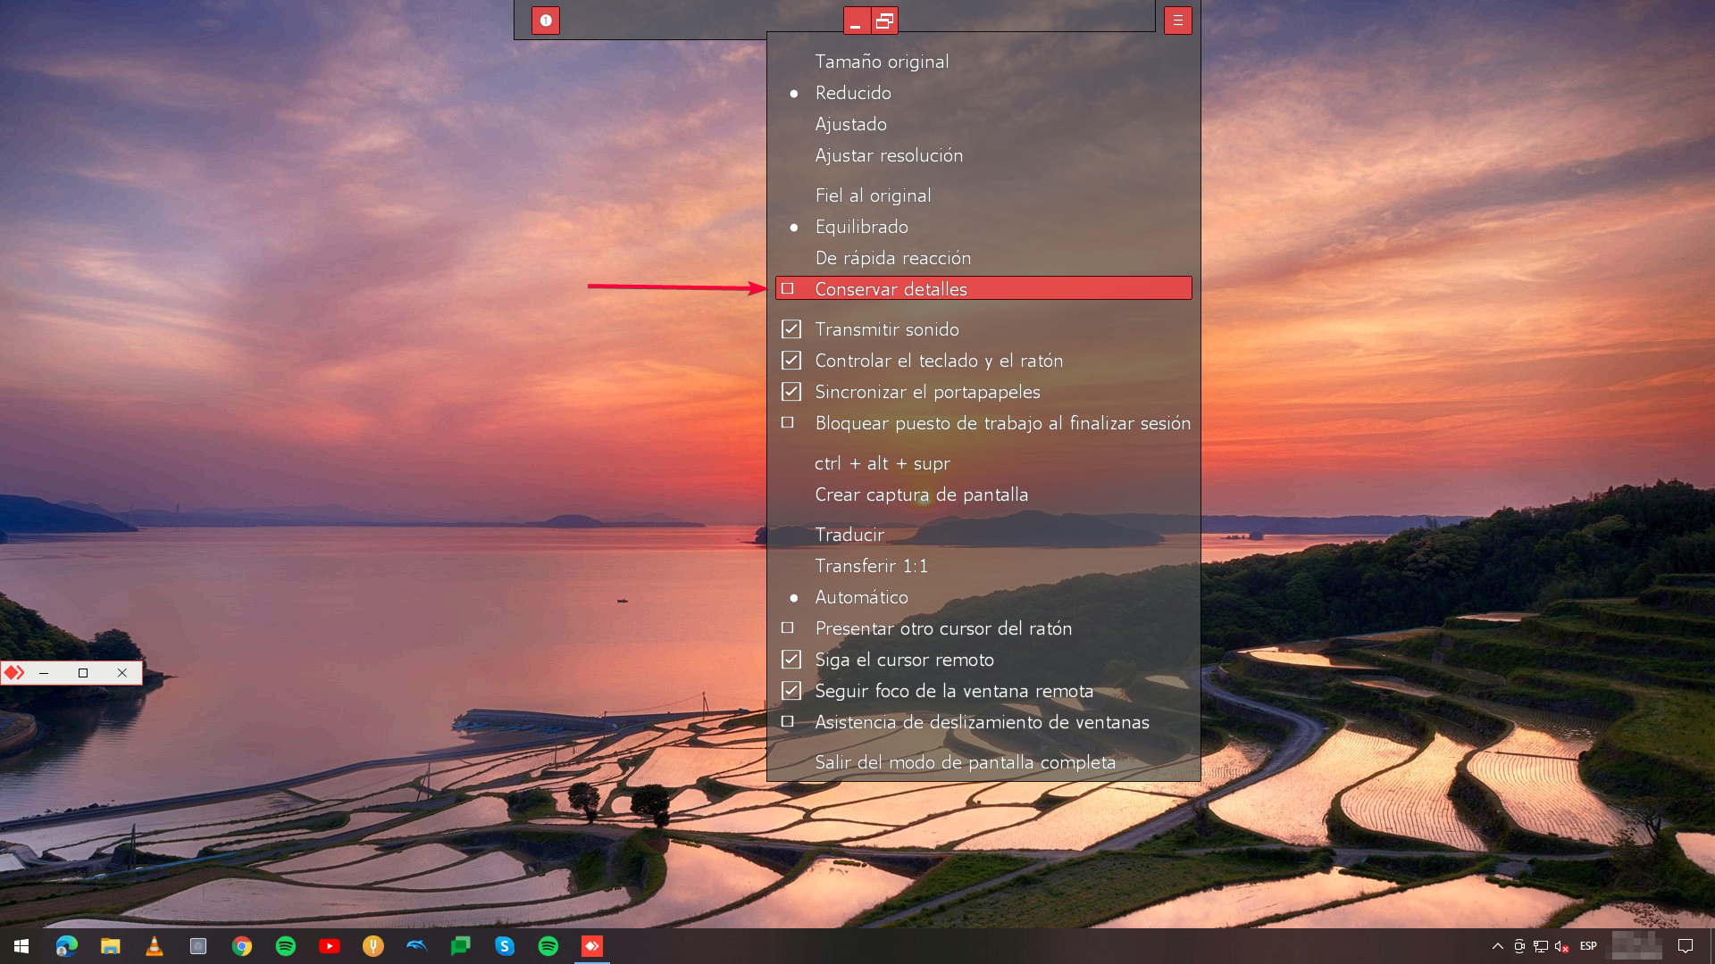Uncheck Seguir foco de la ventana remota
Image resolution: width=1715 pixels, height=964 pixels.
(x=791, y=691)
